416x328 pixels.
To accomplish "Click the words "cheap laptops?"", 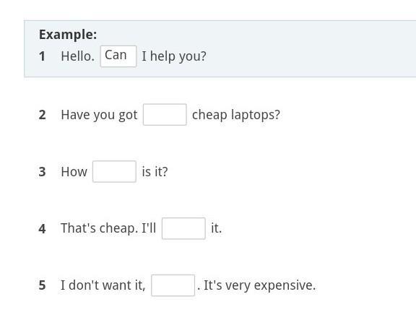I will (236, 115).
